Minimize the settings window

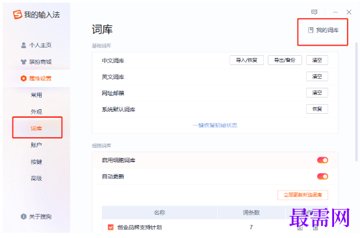coord(335,12)
